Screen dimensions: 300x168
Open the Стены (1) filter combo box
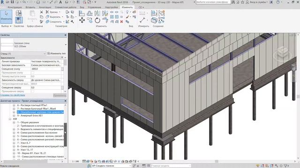(23, 54)
